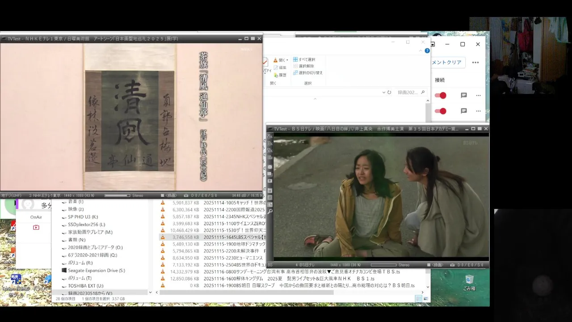
Task: Select 音楽 (I:) drive in tree
Action: point(76,202)
